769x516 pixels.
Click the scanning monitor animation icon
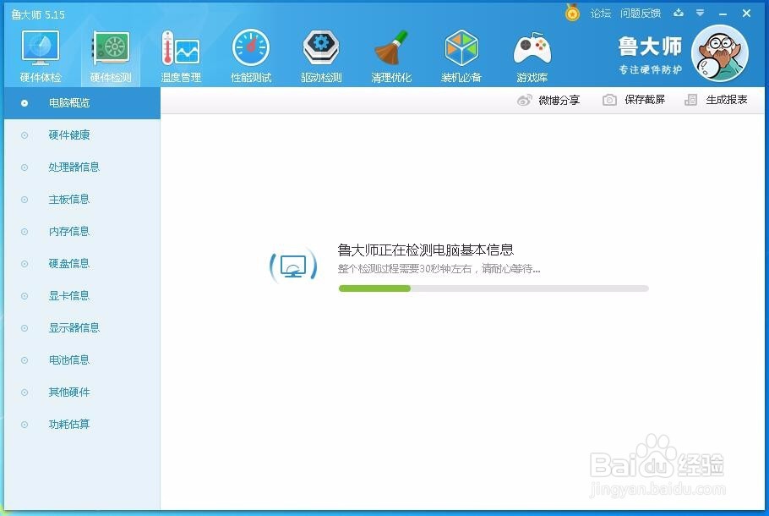(x=293, y=266)
